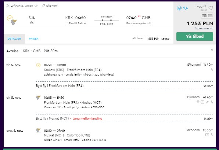Click the Oman Air logo on the 02:10 — 07:40 segment
This screenshot has width=219, height=150.
[x=39, y=131]
